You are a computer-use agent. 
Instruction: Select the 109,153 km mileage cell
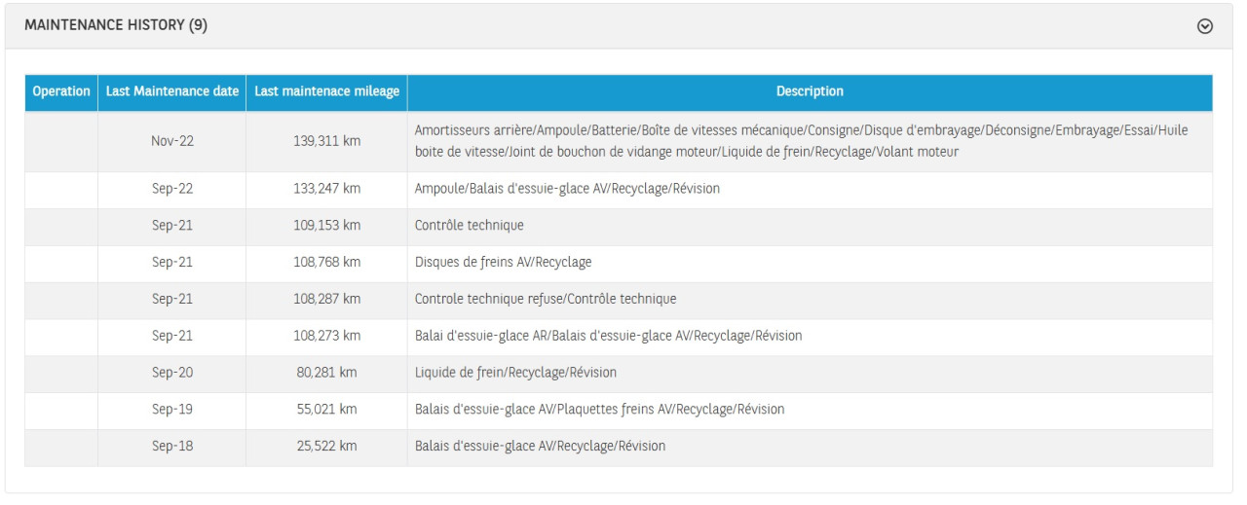(x=327, y=225)
